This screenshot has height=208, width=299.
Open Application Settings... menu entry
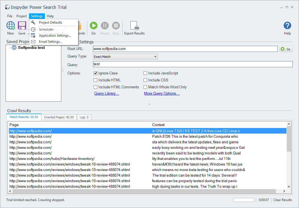pos(54,36)
